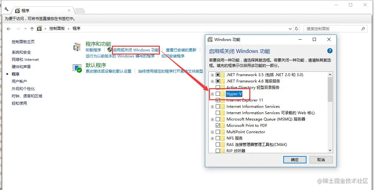Check the NFS 服务 checkbox
374x190 pixels.
point(218,138)
